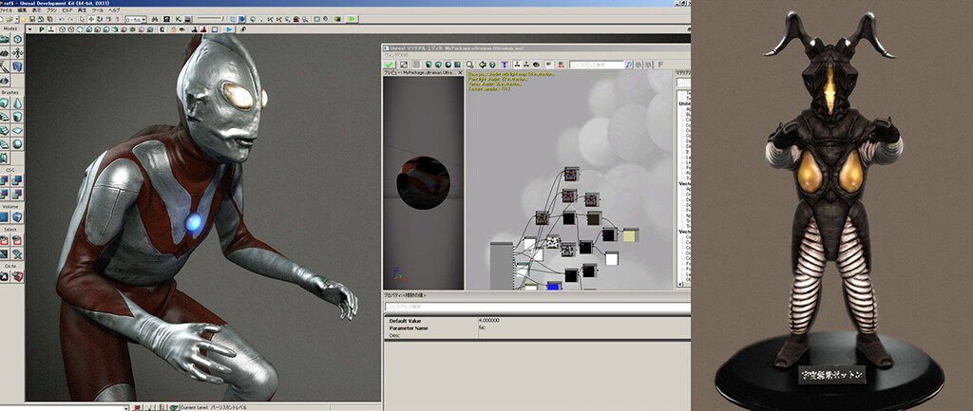Create a Sphere brush from Brushes panel

[17, 144]
